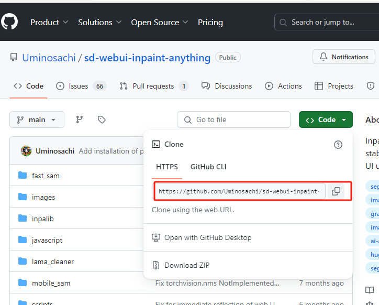Open the lama_cleaner folder
This screenshot has width=379, height=305.
[x=53, y=262]
